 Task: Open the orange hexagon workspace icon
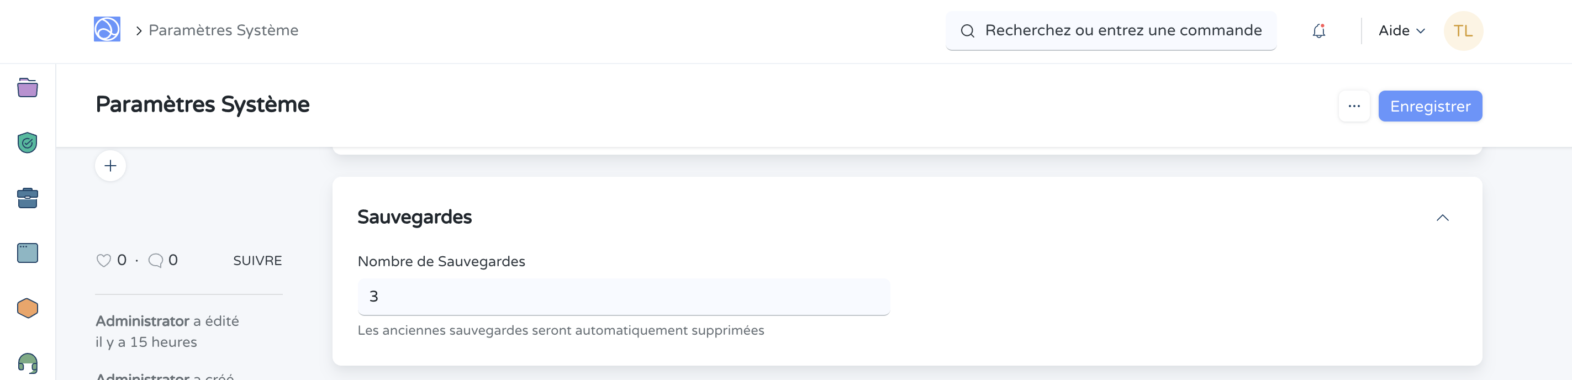[x=28, y=308]
